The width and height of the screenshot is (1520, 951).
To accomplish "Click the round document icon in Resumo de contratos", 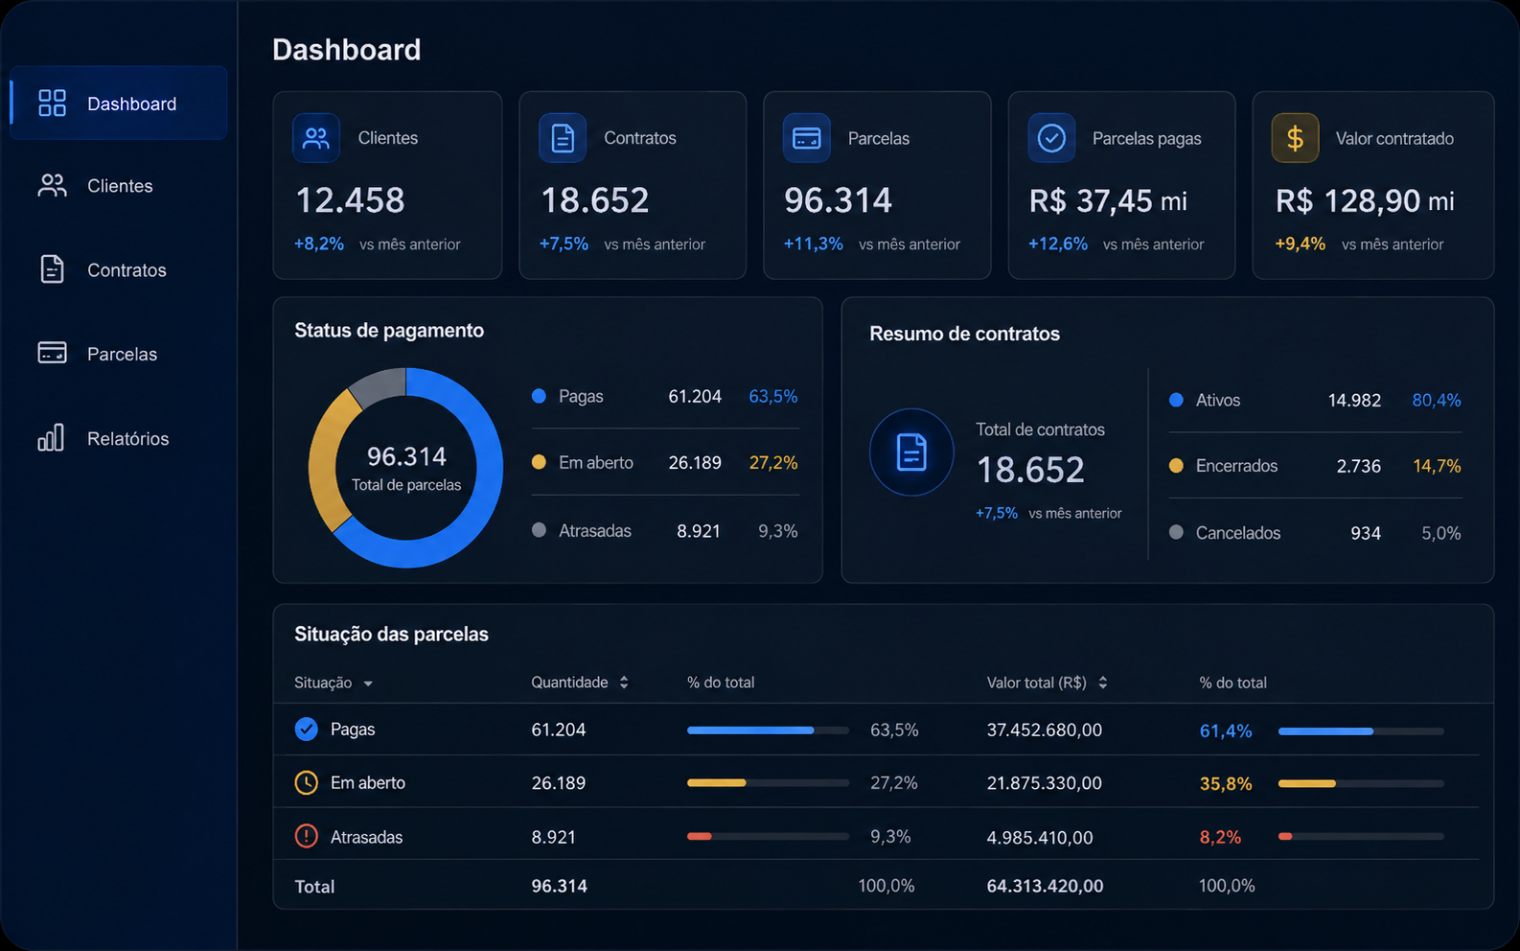I will pos(911,452).
